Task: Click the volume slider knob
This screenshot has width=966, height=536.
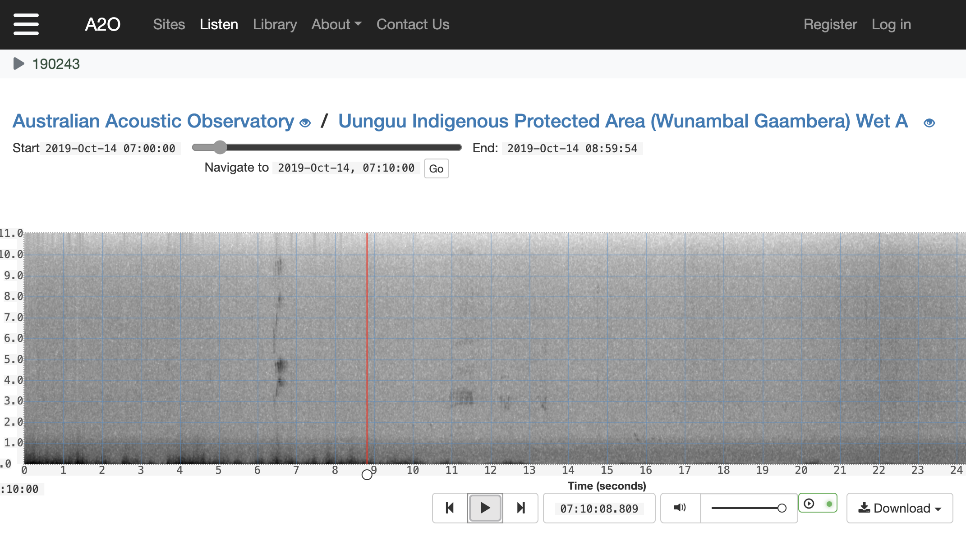Action: tap(782, 508)
